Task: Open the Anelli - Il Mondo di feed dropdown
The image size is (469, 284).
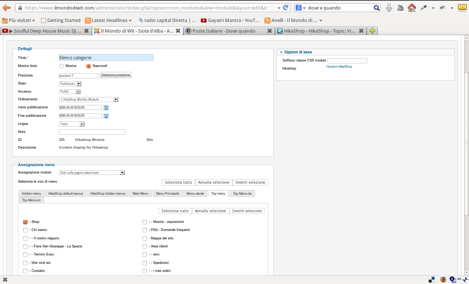Action: [x=294, y=20]
